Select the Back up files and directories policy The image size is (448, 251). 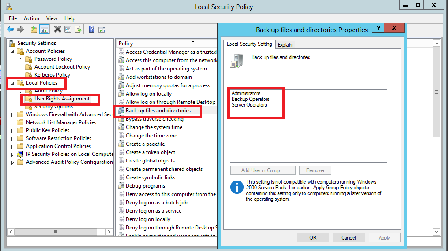tap(158, 111)
